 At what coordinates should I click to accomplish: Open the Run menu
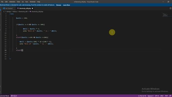[27, 2]
